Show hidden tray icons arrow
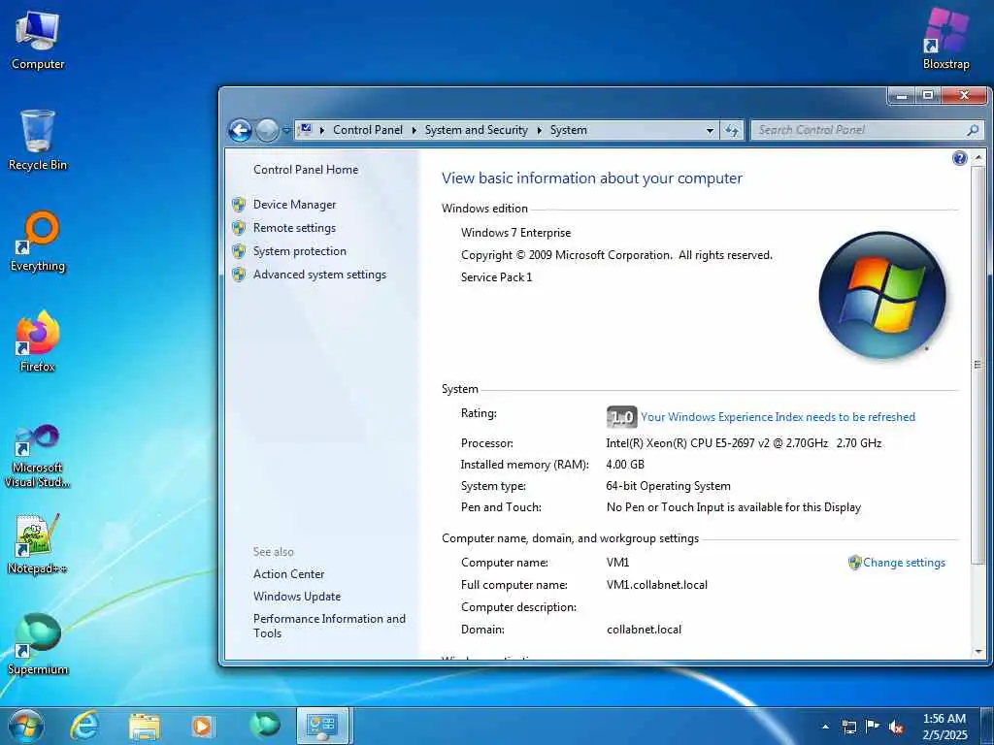Image resolution: width=994 pixels, height=745 pixels. (x=825, y=727)
